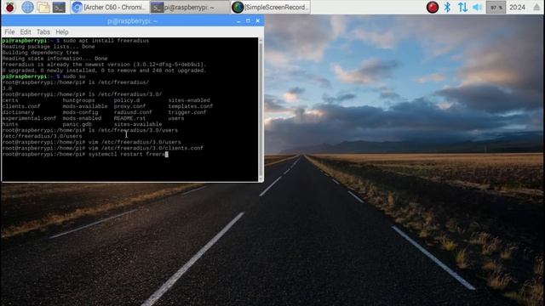
Task: Click "templates.conf" in the listing
Action: pyautogui.click(x=191, y=106)
